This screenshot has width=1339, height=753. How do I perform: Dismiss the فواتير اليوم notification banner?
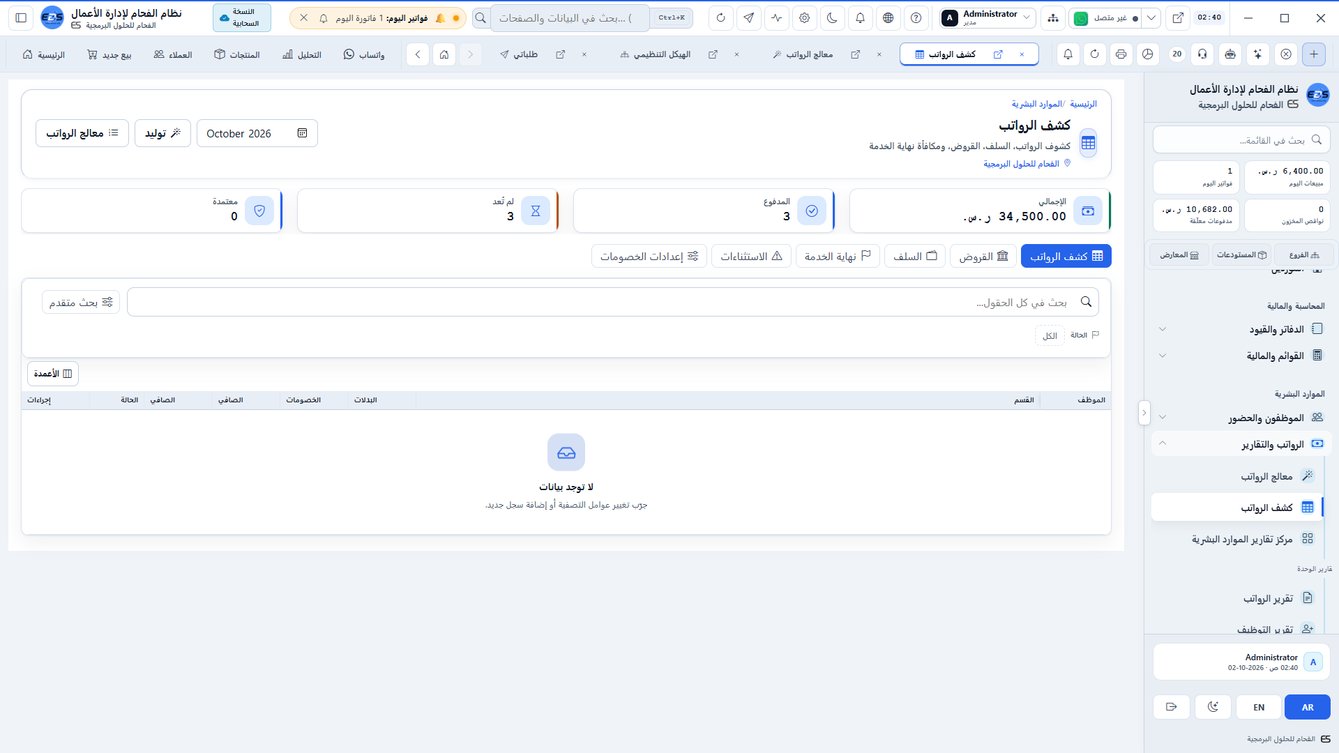[x=303, y=18]
